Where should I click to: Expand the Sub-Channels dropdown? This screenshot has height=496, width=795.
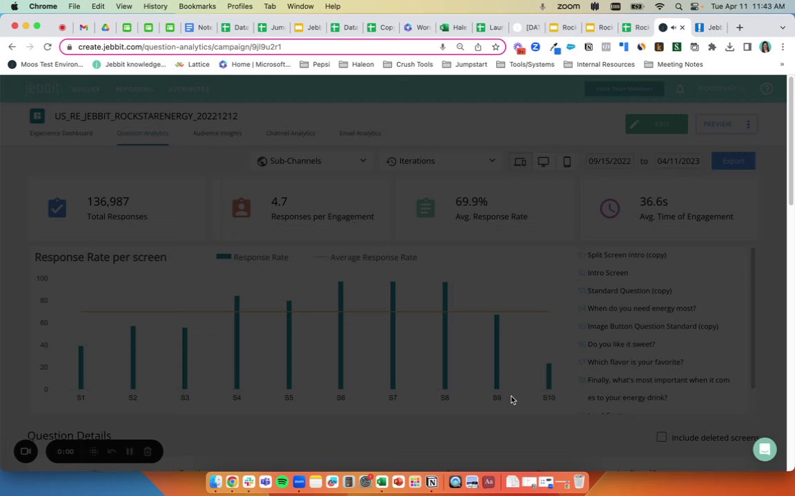(311, 161)
